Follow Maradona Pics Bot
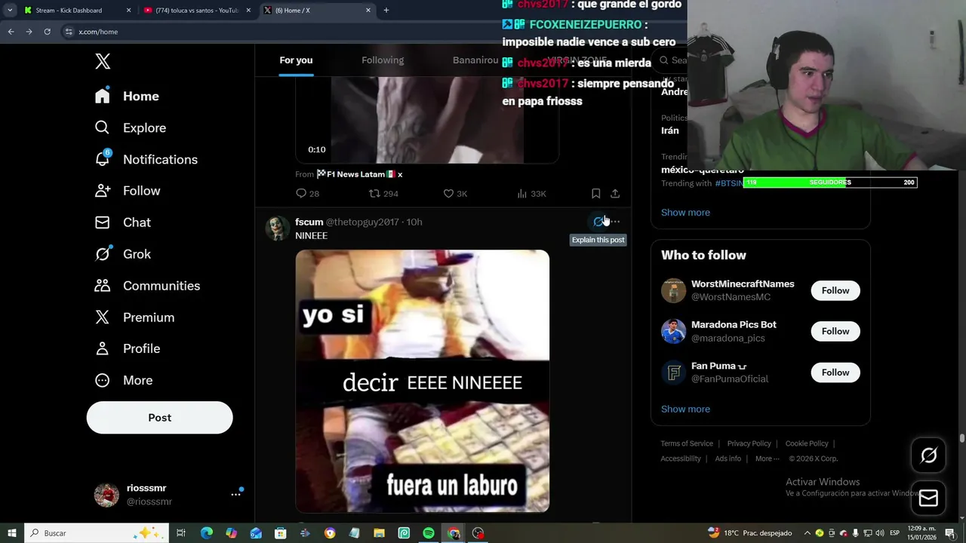Viewport: 966px width, 543px height. pyautogui.click(x=835, y=331)
